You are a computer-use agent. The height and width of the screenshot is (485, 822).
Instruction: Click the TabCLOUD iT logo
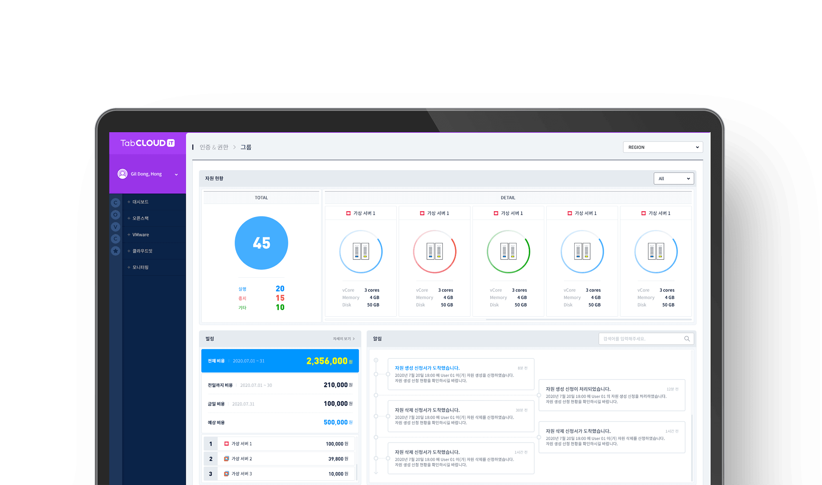pos(147,143)
